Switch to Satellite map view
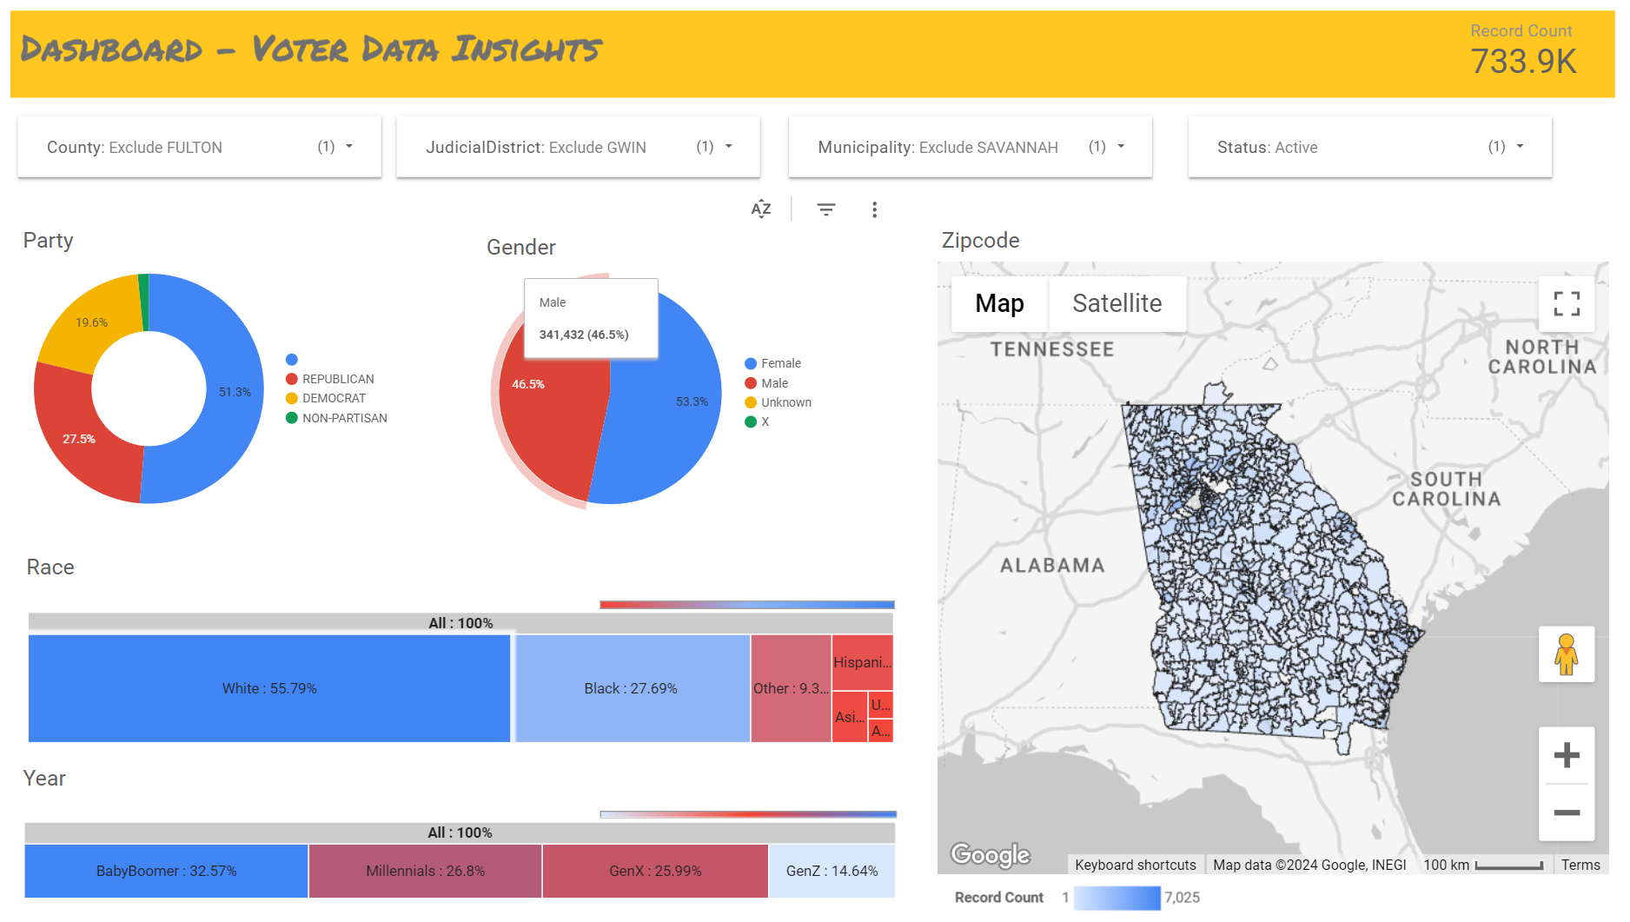This screenshot has width=1630, height=922. point(1116,303)
